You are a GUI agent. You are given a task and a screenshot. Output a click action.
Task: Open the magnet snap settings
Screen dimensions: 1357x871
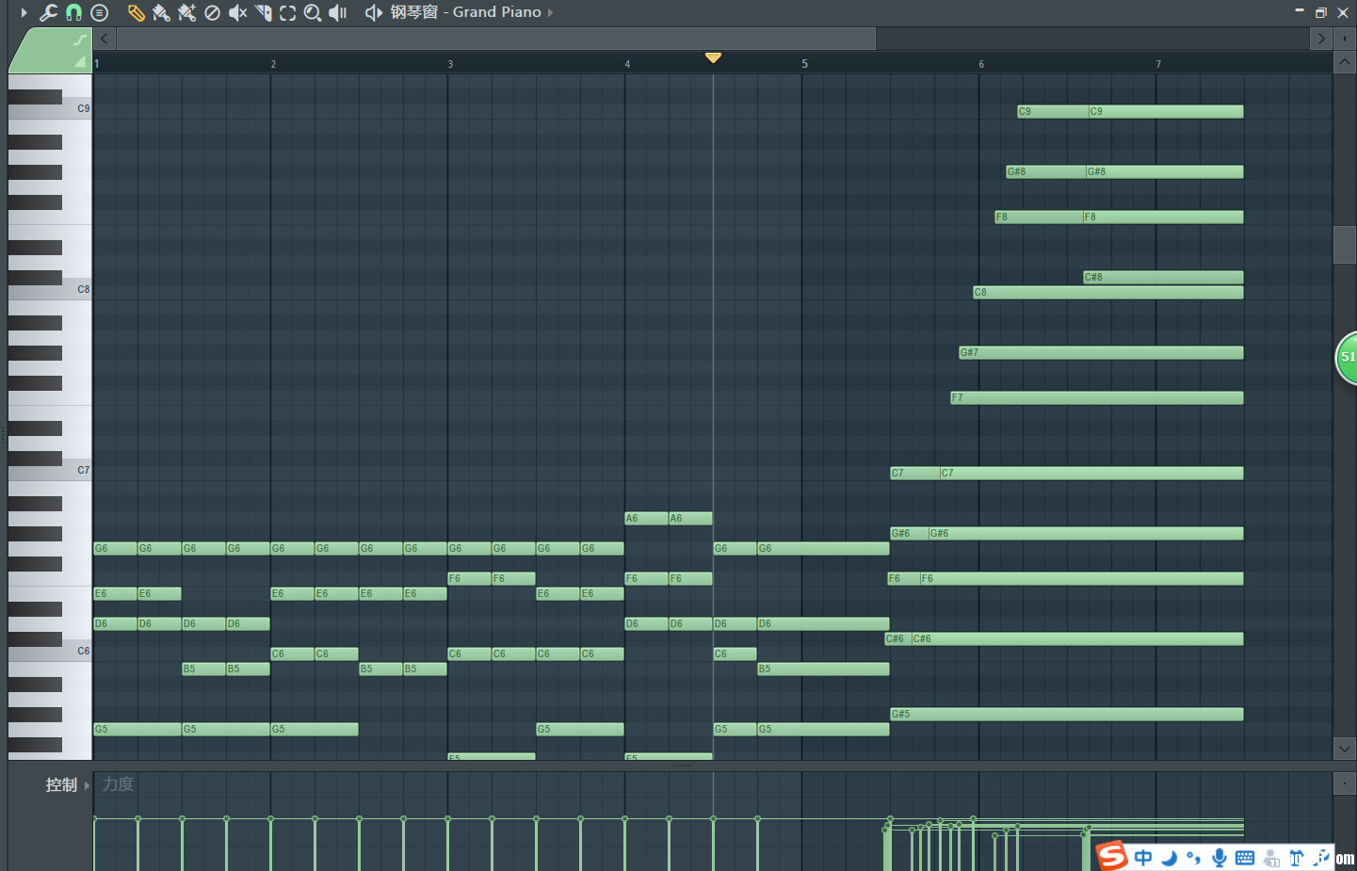(73, 12)
